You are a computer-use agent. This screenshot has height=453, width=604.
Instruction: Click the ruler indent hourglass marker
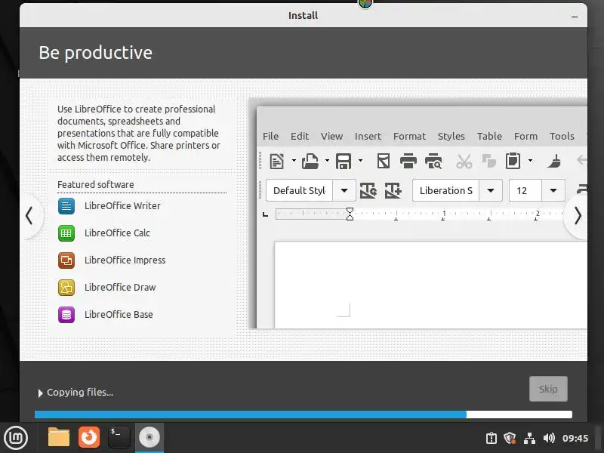[x=350, y=214]
